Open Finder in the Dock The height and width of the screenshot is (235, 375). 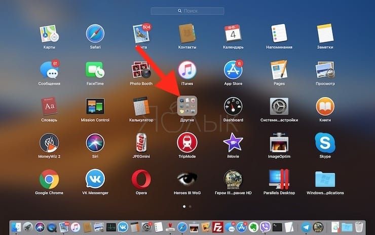click(16, 227)
